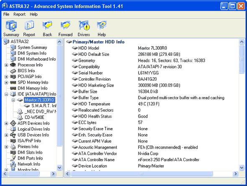Select the BIOS Info tree label
247x186 pixels.
click(26, 71)
